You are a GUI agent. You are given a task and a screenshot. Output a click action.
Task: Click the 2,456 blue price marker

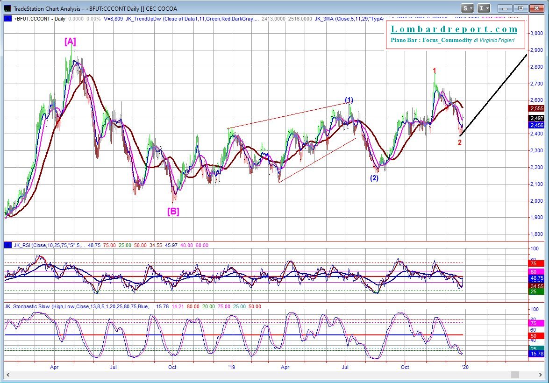[536, 125]
